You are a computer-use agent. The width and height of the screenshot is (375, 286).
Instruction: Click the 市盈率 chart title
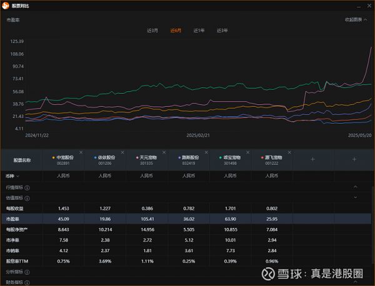pyautogui.click(x=13, y=20)
